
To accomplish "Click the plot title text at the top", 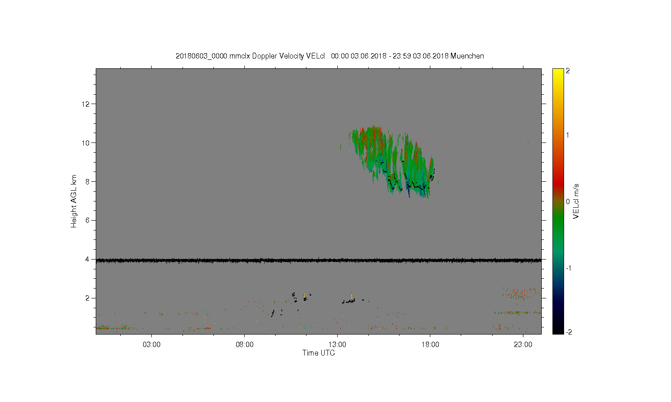I will pyautogui.click(x=330, y=56).
